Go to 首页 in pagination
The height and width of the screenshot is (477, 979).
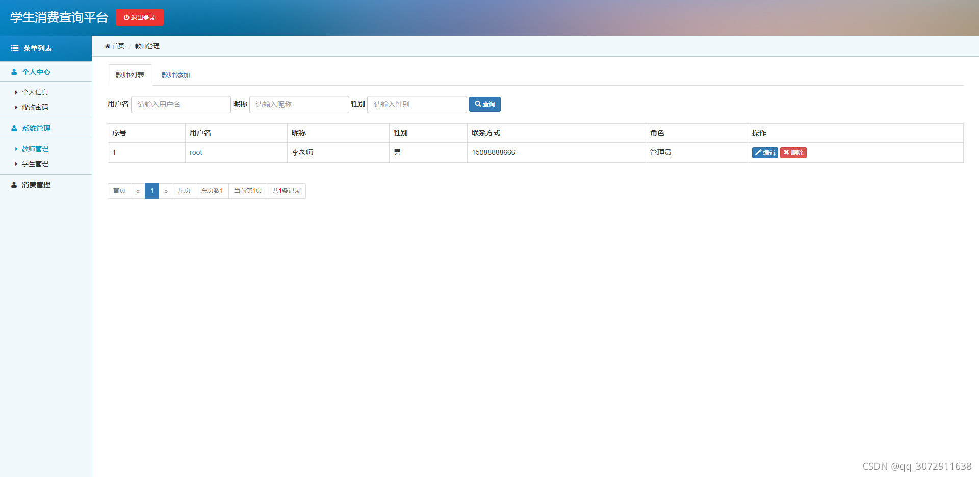coord(119,191)
